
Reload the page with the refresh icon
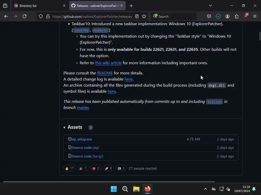coord(24,16)
